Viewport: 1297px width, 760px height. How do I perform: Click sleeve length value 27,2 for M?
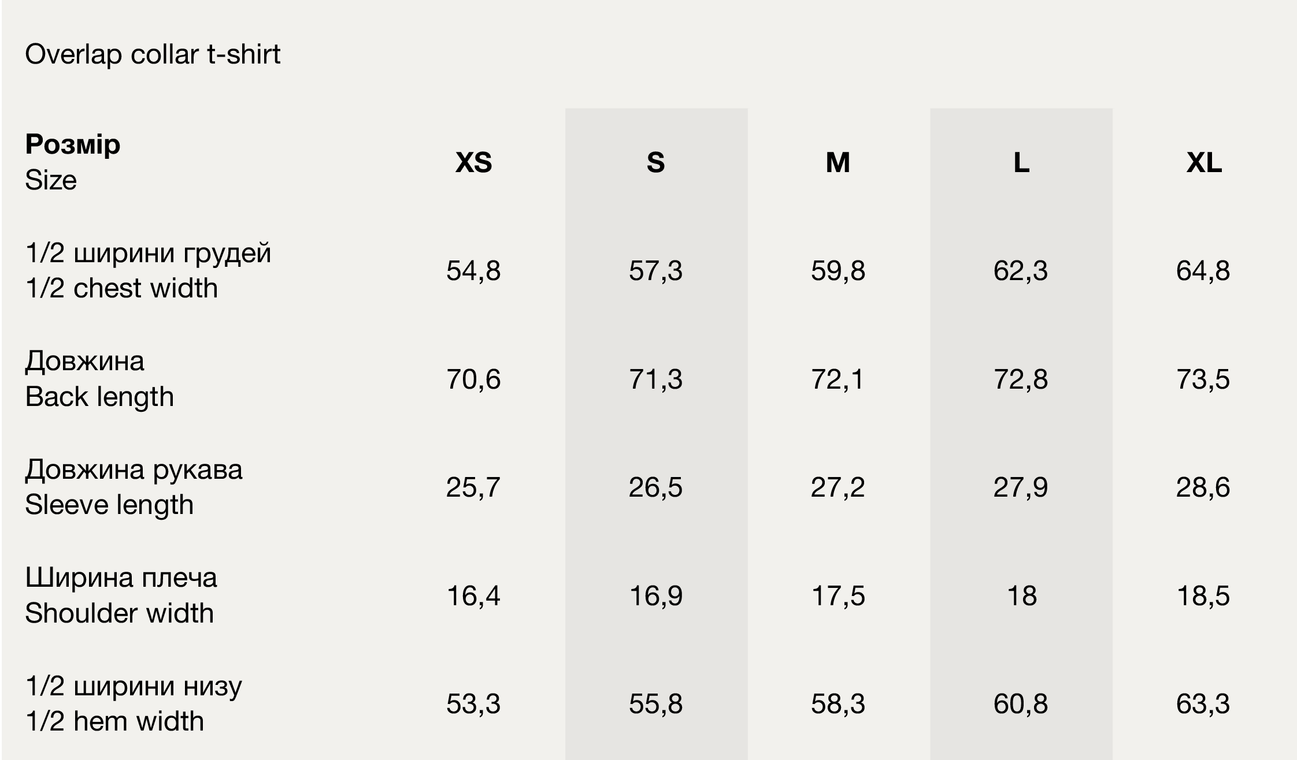[x=838, y=487]
